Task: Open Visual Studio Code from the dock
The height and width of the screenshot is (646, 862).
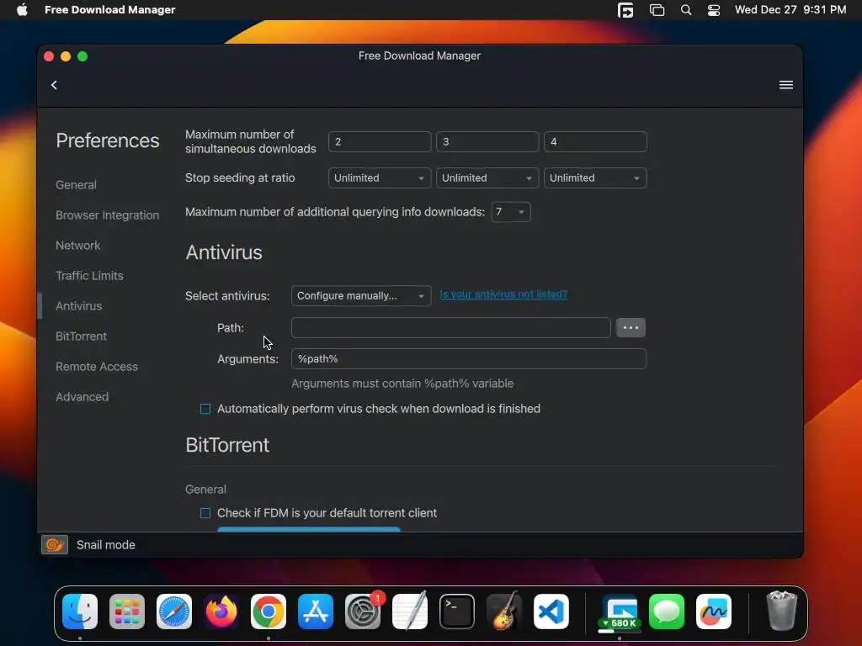Action: click(x=551, y=612)
